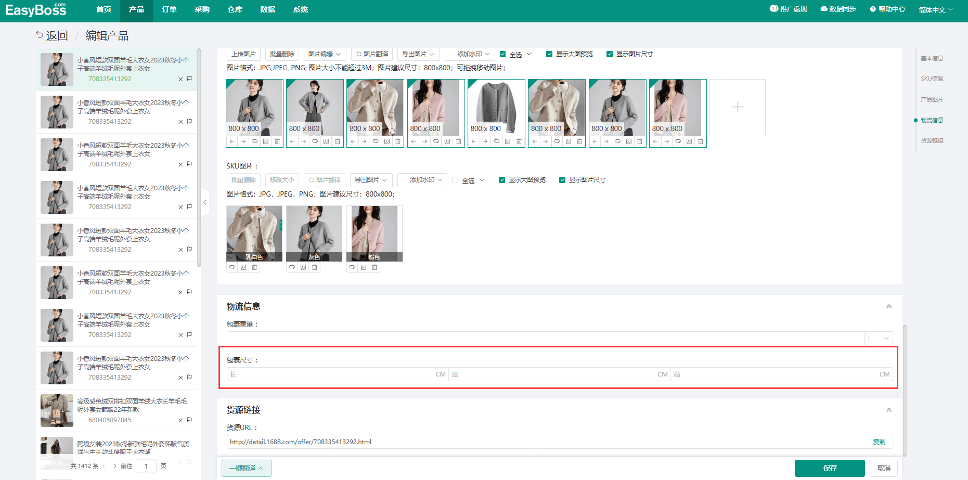Collapse the 物流信息 section
The width and height of the screenshot is (968, 480).
pos(889,306)
